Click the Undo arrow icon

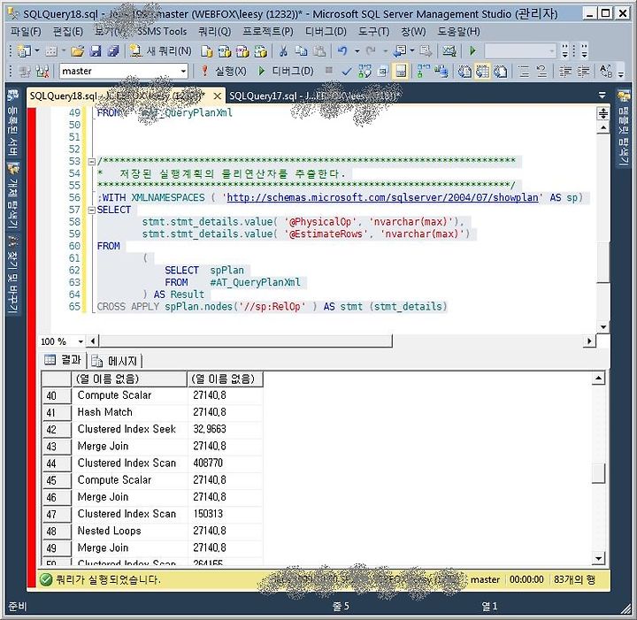coord(342,50)
